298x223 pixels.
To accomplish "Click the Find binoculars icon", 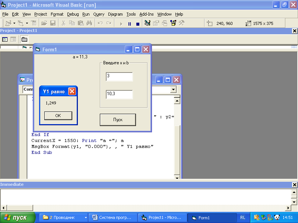I will coord(89,23).
